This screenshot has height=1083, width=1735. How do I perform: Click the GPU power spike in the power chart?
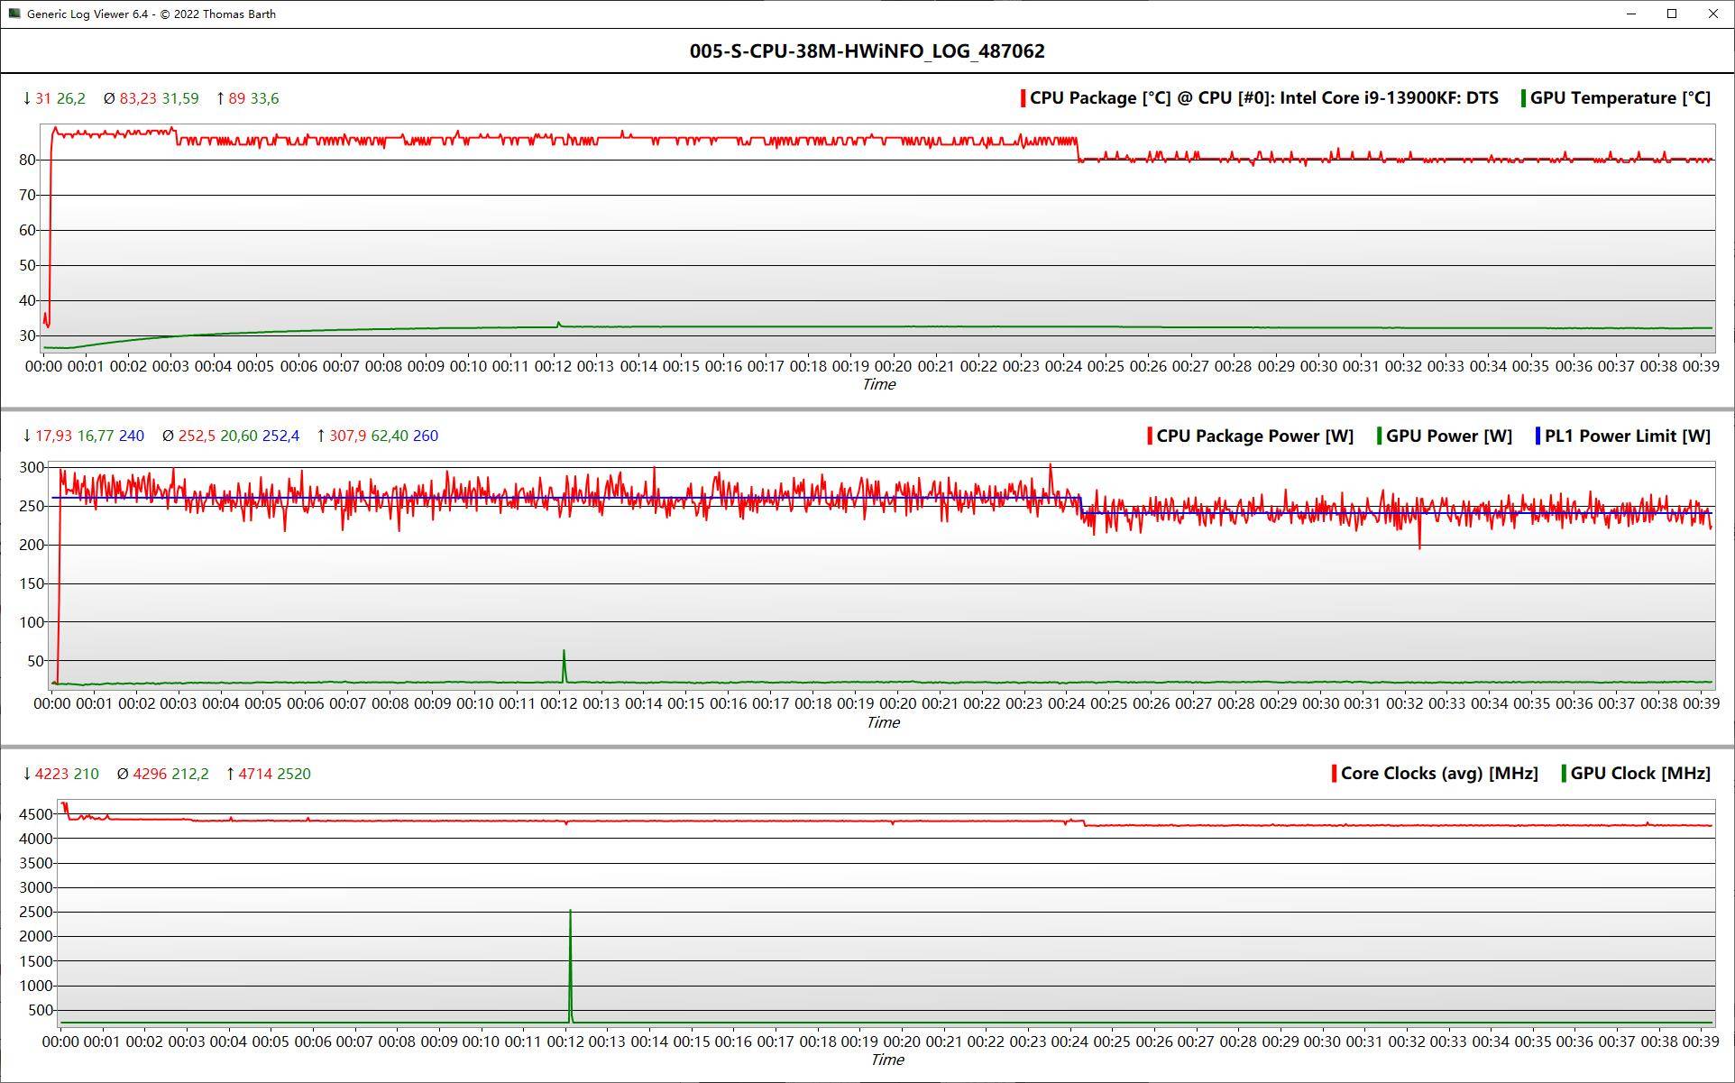(x=565, y=663)
